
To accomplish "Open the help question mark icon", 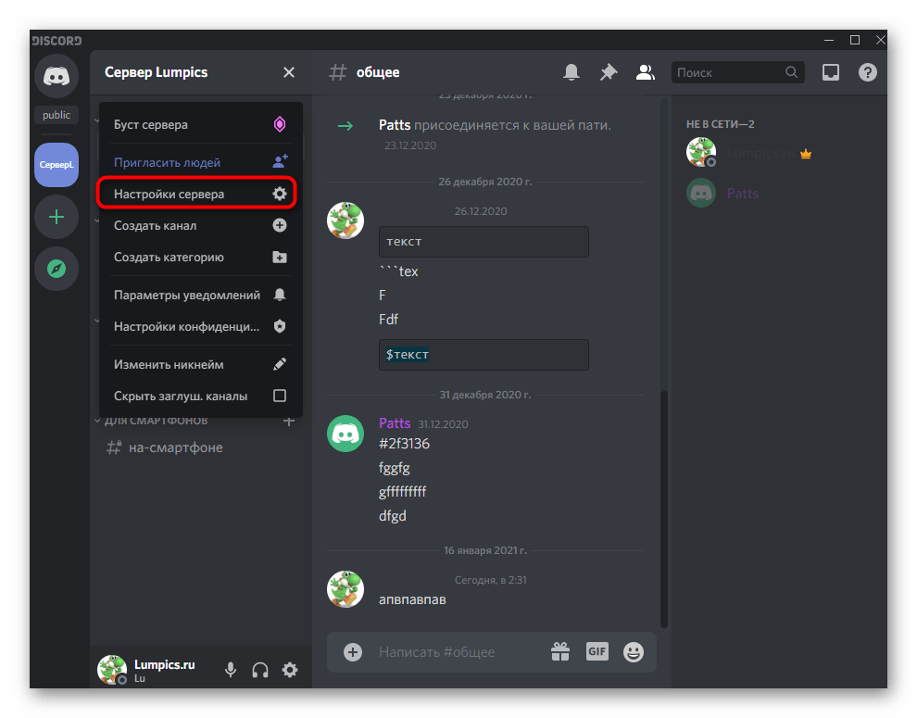I will point(868,72).
